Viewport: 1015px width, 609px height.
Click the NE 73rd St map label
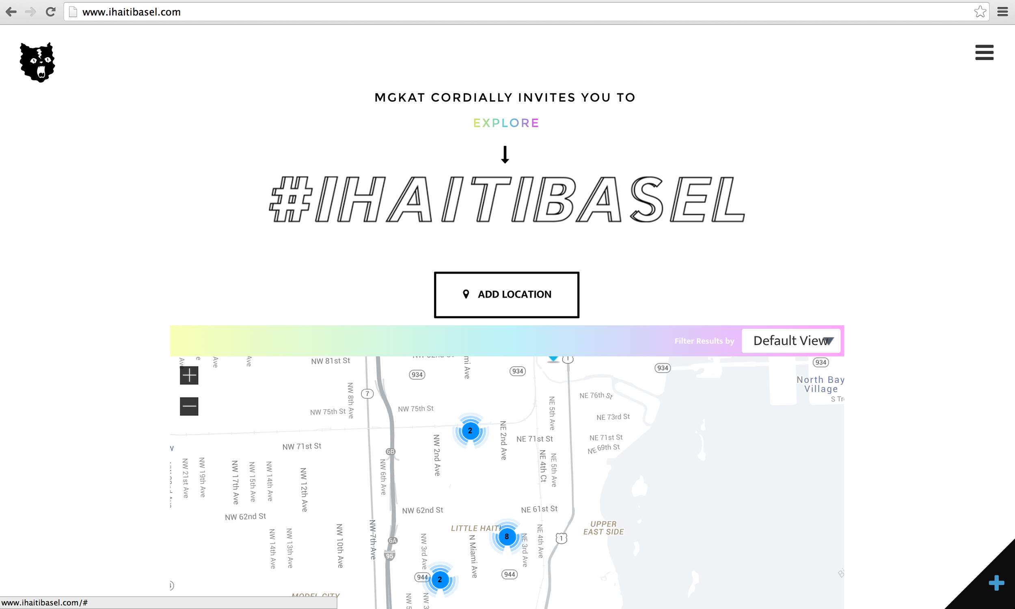click(x=613, y=417)
